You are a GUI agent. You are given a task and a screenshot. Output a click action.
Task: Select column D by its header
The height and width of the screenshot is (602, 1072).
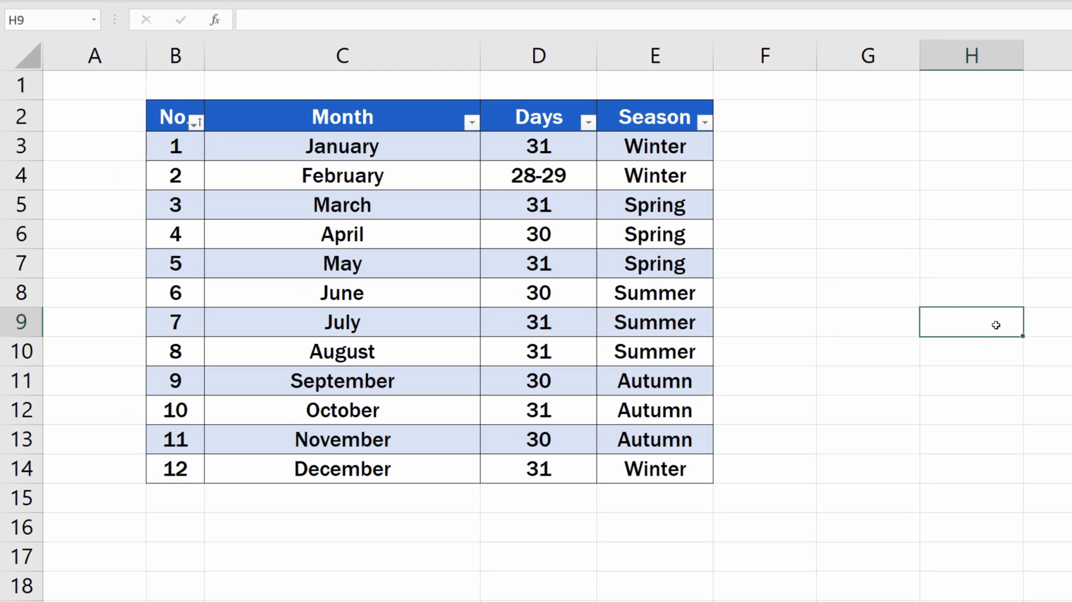pos(538,55)
